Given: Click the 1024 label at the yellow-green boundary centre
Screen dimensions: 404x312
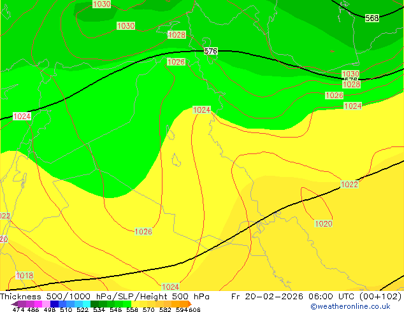Looking at the screenshot, I should 202,110.
